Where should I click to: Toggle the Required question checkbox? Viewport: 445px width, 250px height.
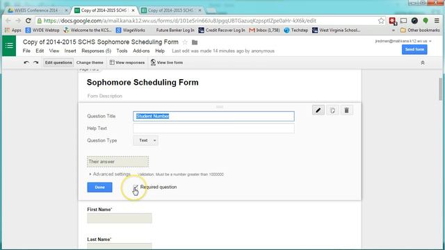(136, 187)
